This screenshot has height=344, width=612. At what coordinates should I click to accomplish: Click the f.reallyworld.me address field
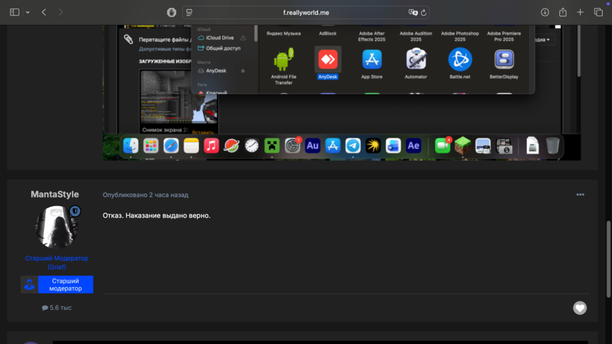click(x=306, y=12)
